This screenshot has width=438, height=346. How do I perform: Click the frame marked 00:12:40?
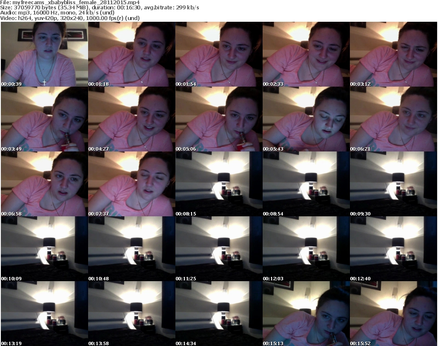pos(394,249)
